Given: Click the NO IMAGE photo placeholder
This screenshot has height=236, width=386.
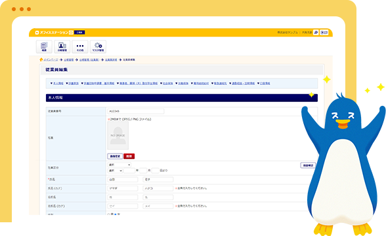Looking at the screenshot, I should pyautogui.click(x=118, y=135).
